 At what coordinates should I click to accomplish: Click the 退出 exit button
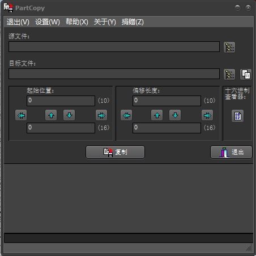tap(231, 152)
